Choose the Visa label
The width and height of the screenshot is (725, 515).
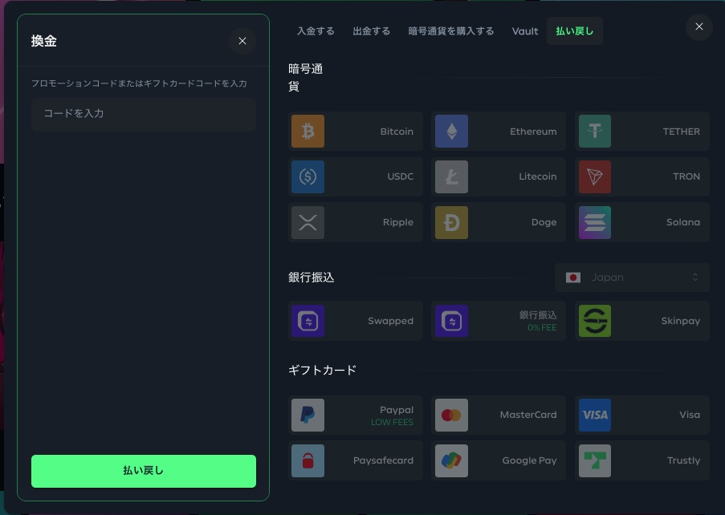click(x=690, y=415)
